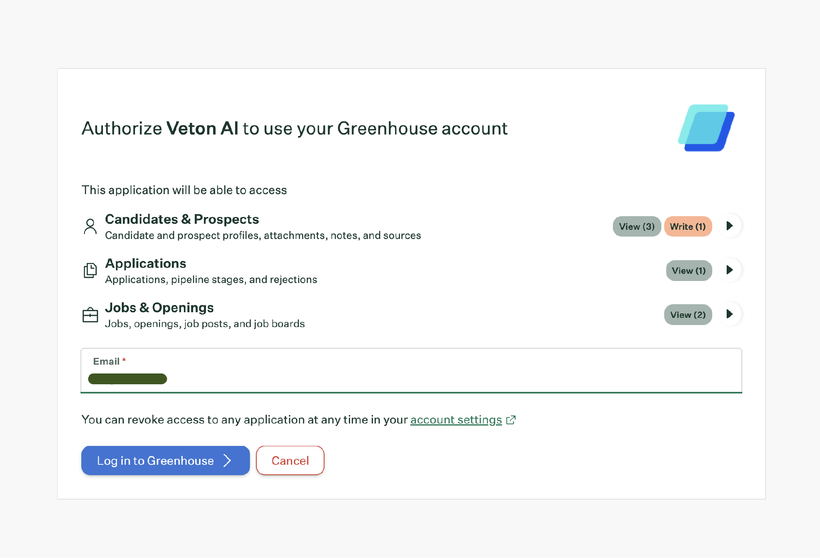Click the Log in to Greenhouse button
820x558 pixels.
165,461
